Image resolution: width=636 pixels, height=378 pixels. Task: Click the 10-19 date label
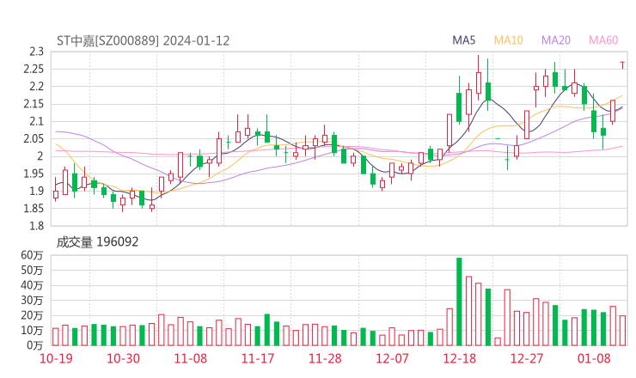coord(56,358)
